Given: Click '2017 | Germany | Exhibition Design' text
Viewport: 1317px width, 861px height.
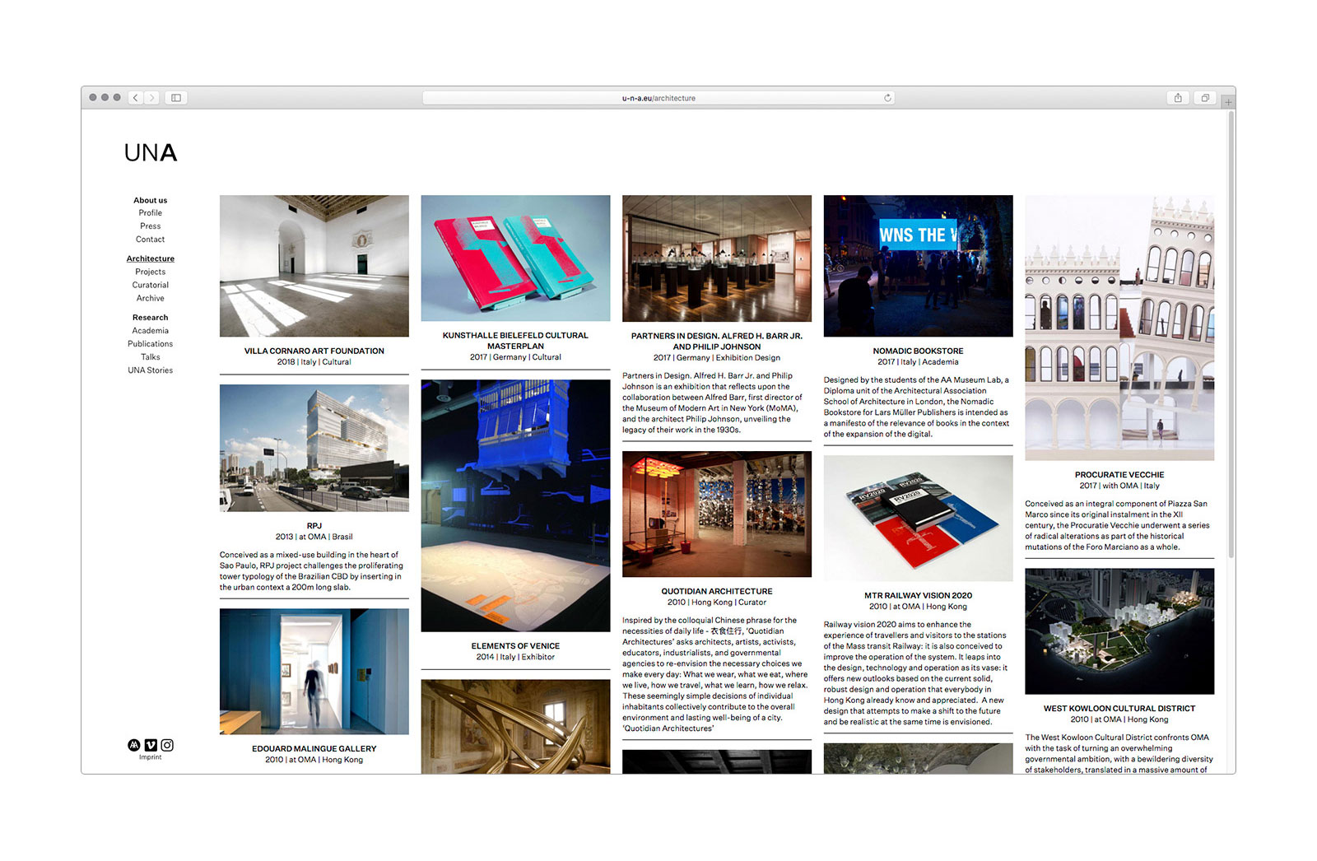Looking at the screenshot, I should coord(717,358).
